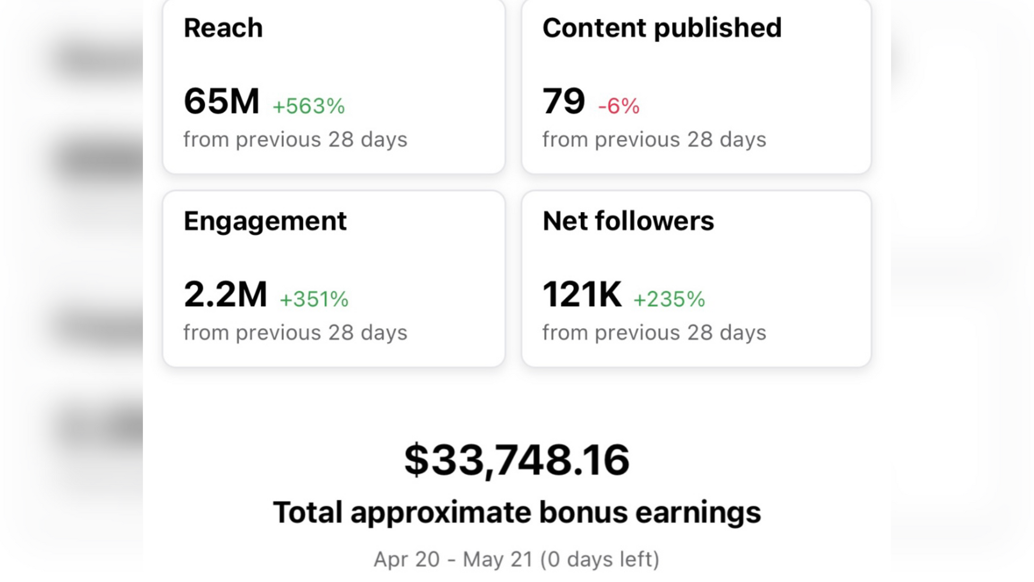
Task: Click the 65M reach value
Action: (x=221, y=101)
